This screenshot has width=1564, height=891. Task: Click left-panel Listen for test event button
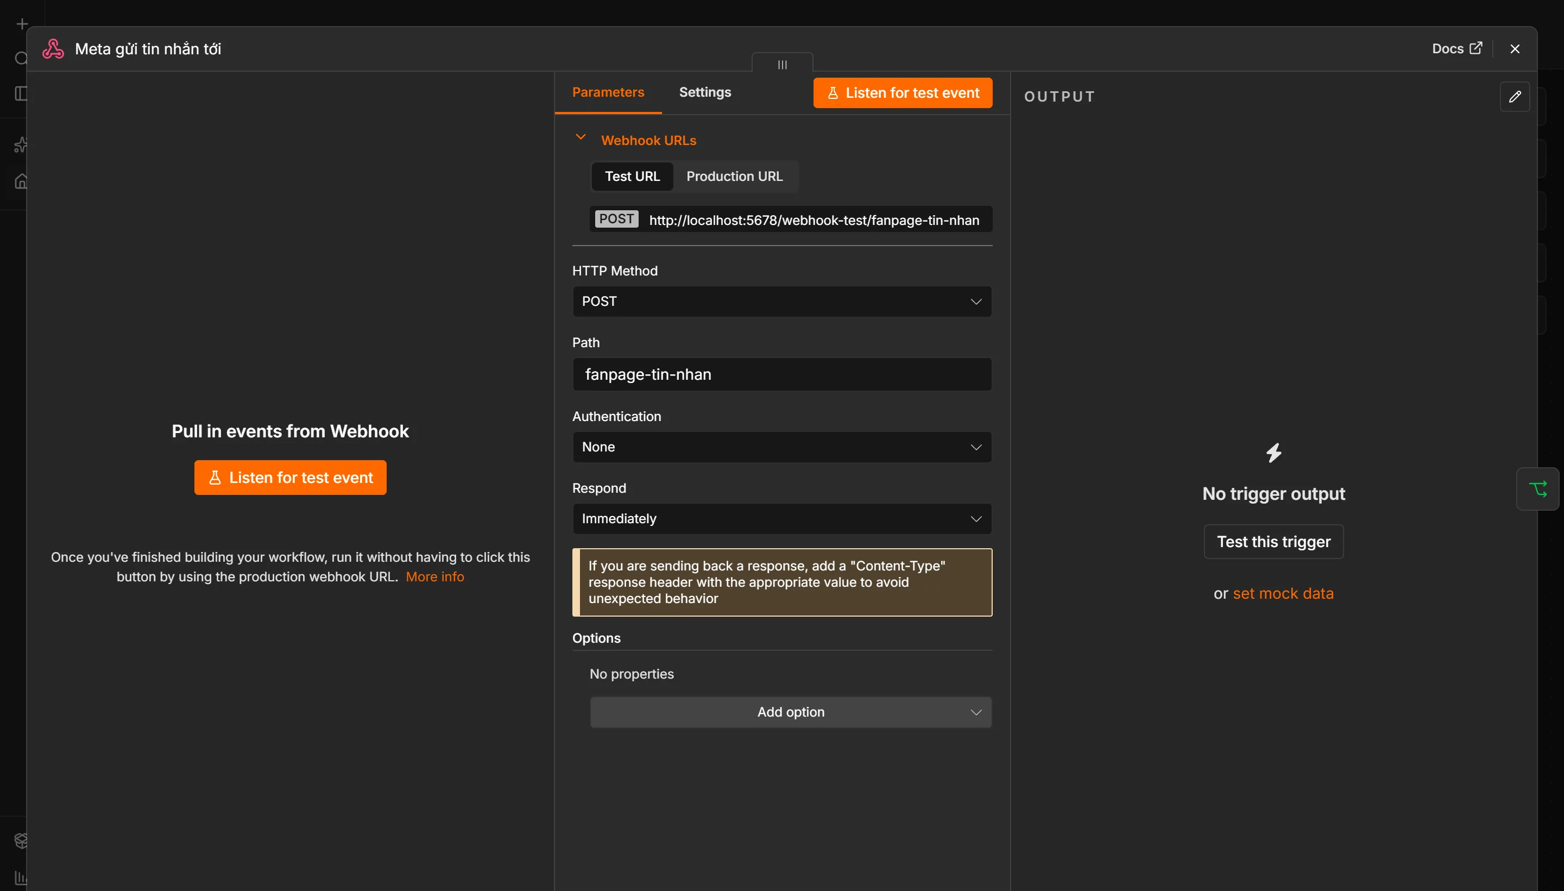(x=290, y=478)
